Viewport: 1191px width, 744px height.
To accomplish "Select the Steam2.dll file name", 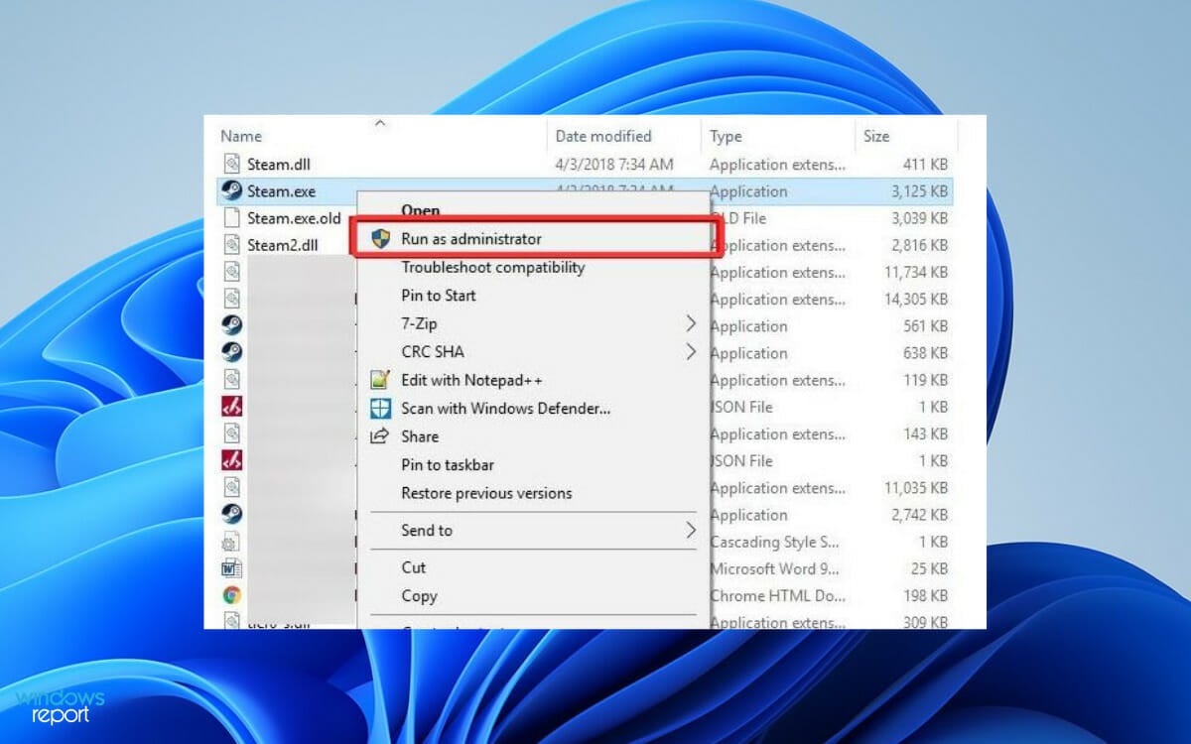I will [283, 245].
